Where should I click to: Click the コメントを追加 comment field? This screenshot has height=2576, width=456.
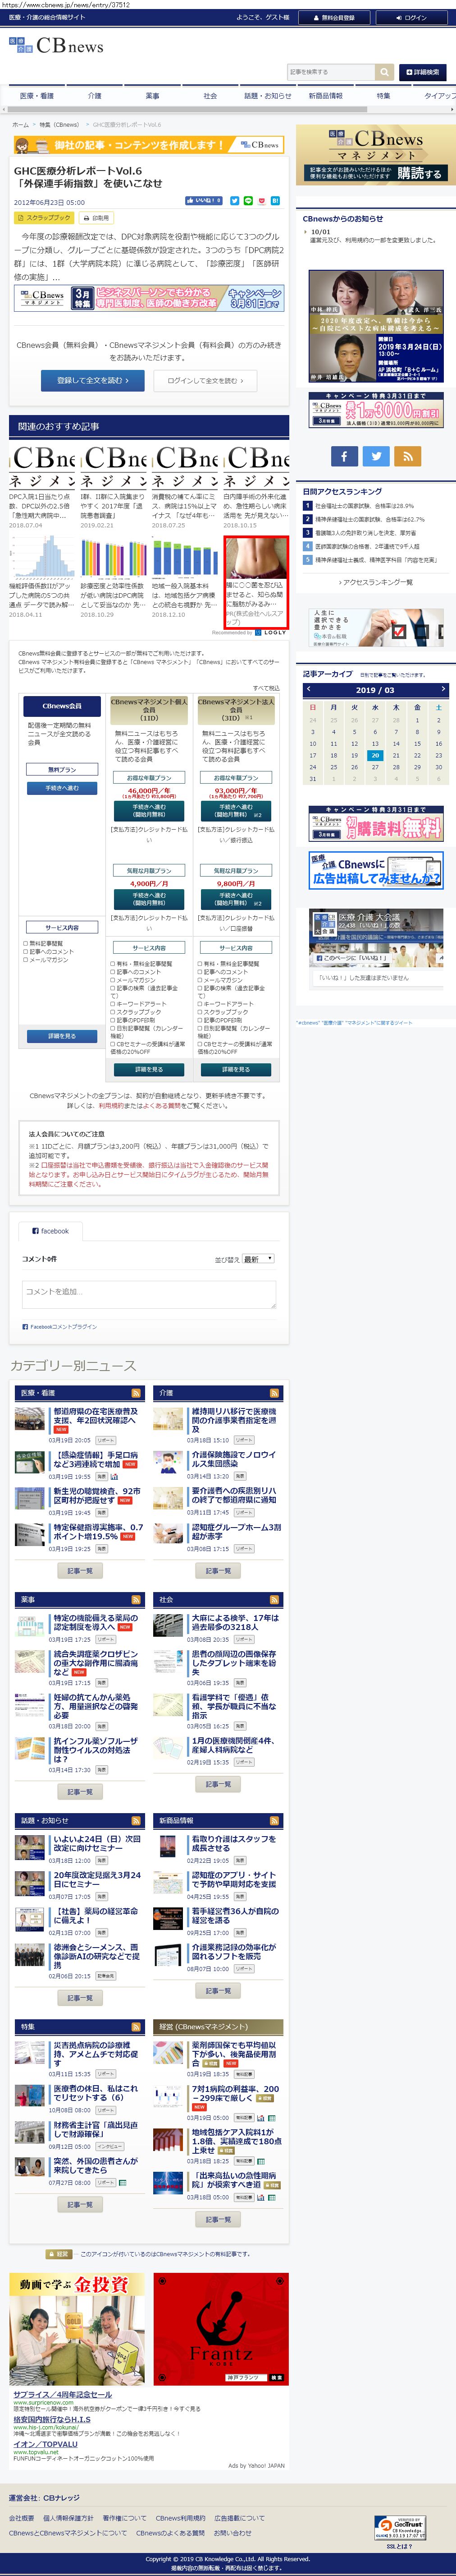click(149, 1295)
